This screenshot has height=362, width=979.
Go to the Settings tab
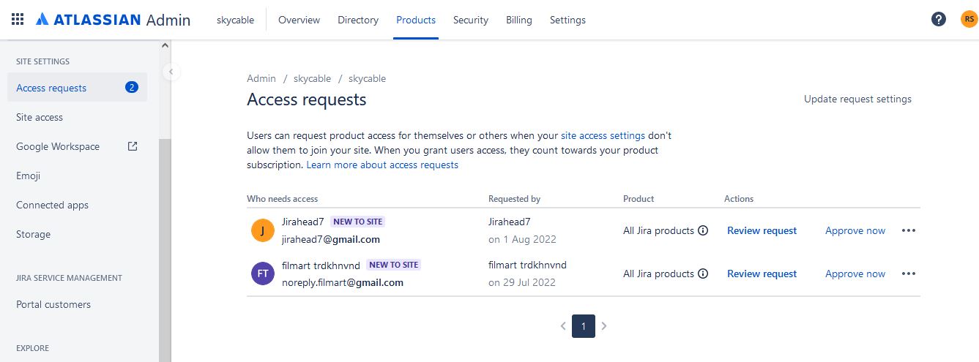coord(567,20)
